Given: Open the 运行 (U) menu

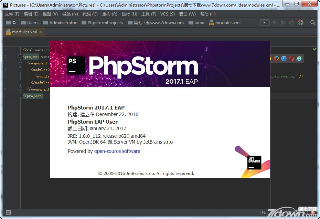Looking at the screenshot, I should tap(129, 14).
